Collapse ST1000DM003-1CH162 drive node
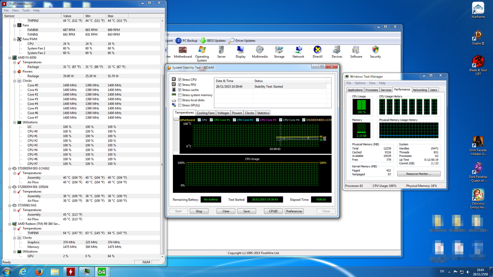The image size is (493, 277). (x=10, y=169)
